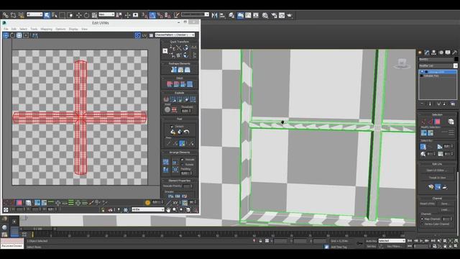The width and height of the screenshot is (460, 259).
Task: Click the Straighten Selection icon in Reshape Elements
Action: (174, 70)
